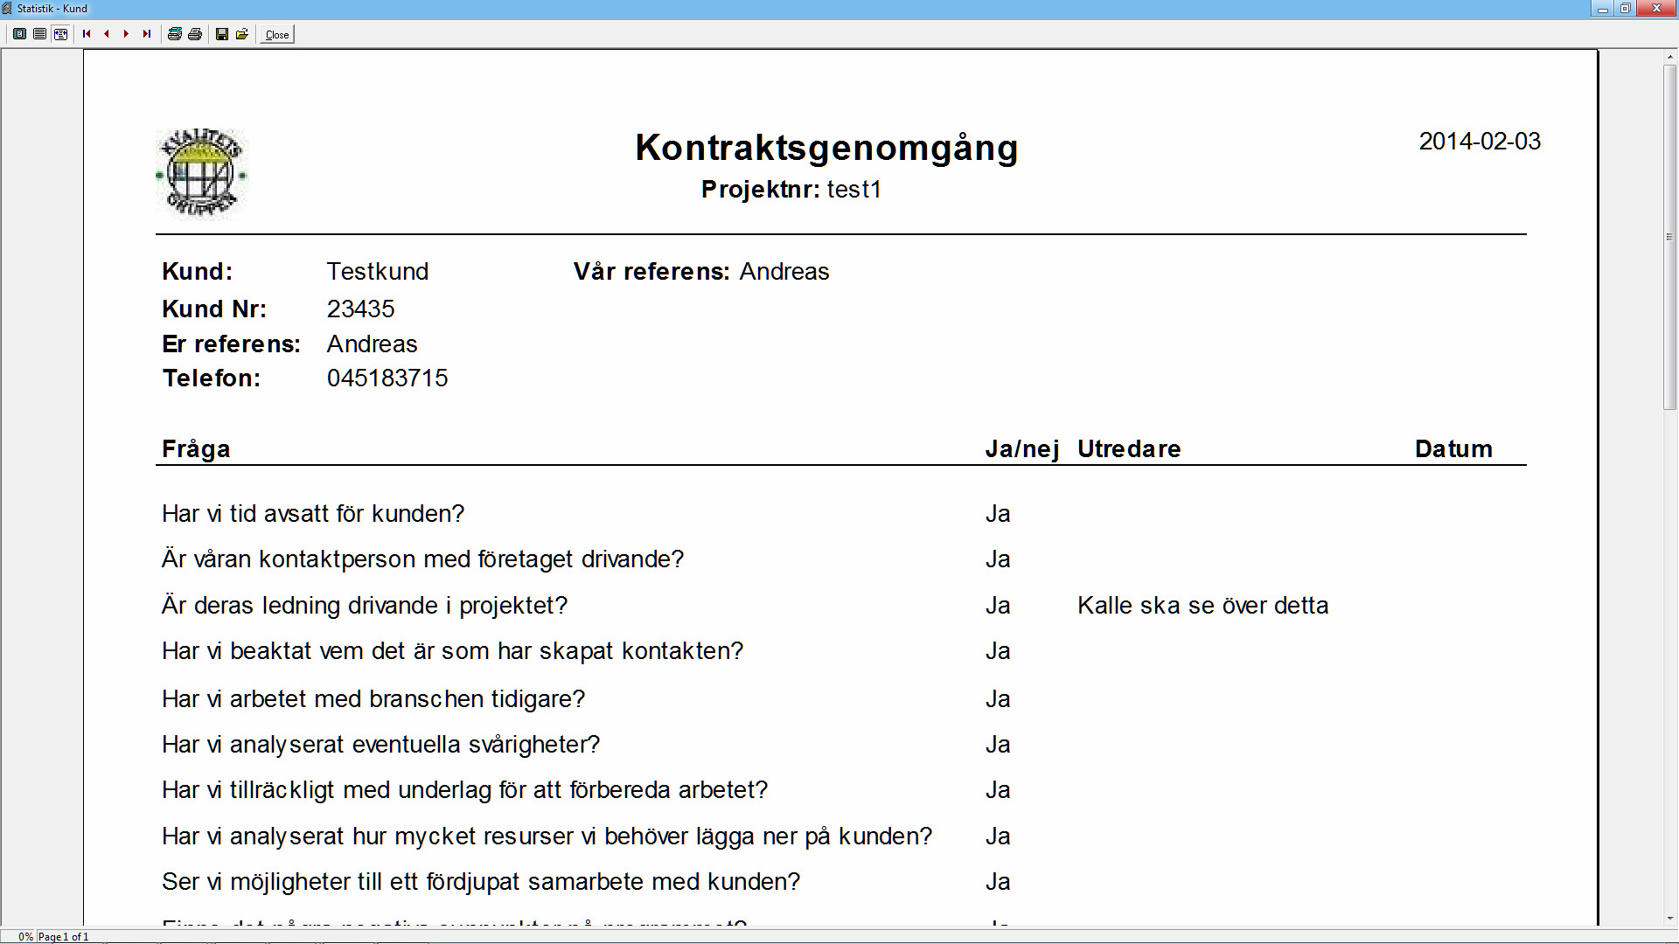Click the Telefon: label

pos(212,378)
